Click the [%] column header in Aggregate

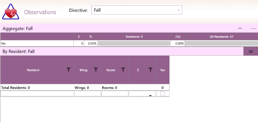pyautogui.click(x=178, y=37)
